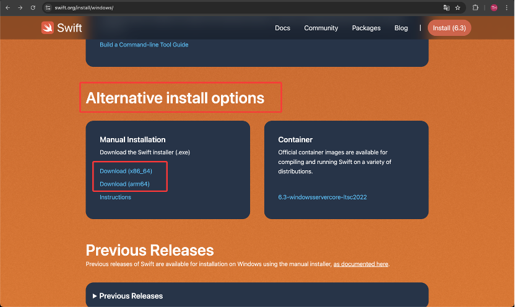Click the Swift wordmark text in header
The height and width of the screenshot is (307, 515).
[69, 28]
